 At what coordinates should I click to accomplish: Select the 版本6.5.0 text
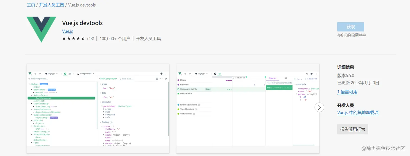coord(346,75)
